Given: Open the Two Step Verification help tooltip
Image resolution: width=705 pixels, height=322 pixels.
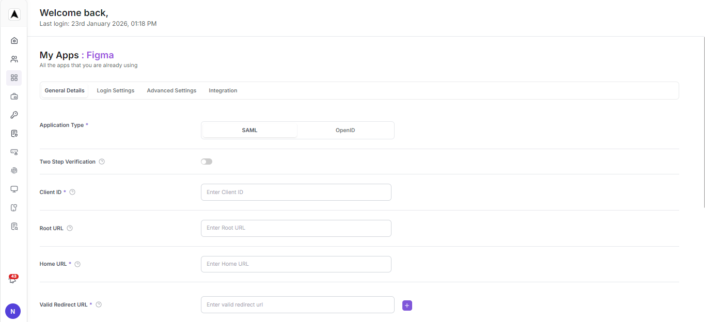Looking at the screenshot, I should tap(102, 161).
